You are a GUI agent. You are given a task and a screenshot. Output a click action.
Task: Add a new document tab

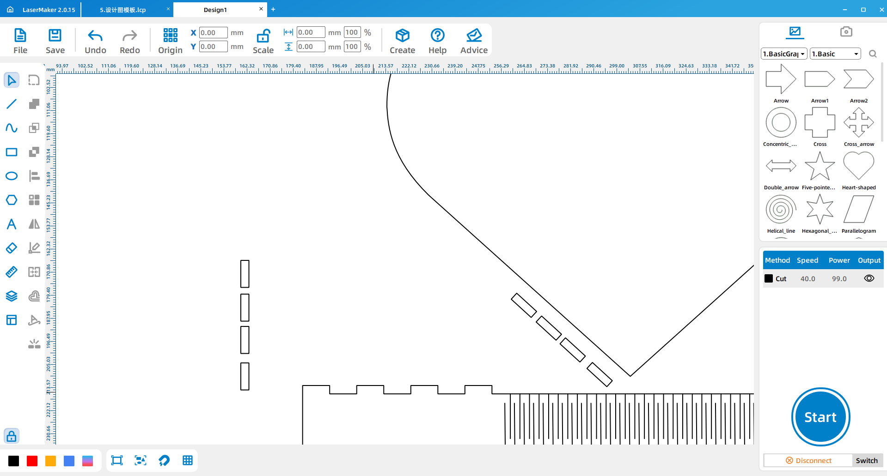click(x=273, y=9)
